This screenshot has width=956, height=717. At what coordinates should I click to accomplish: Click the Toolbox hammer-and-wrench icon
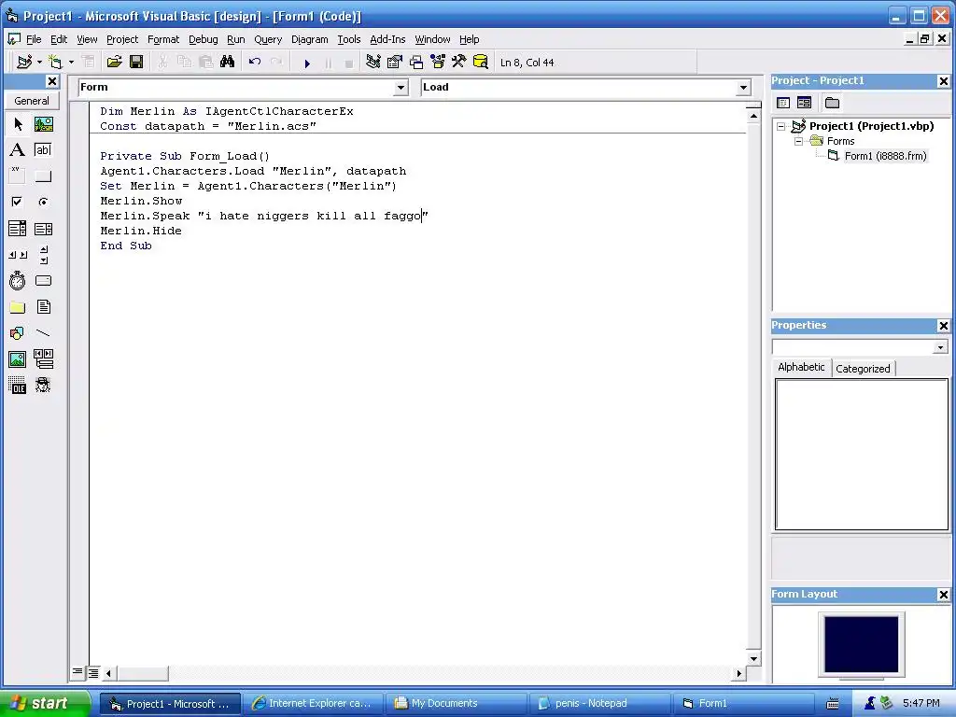[459, 62]
